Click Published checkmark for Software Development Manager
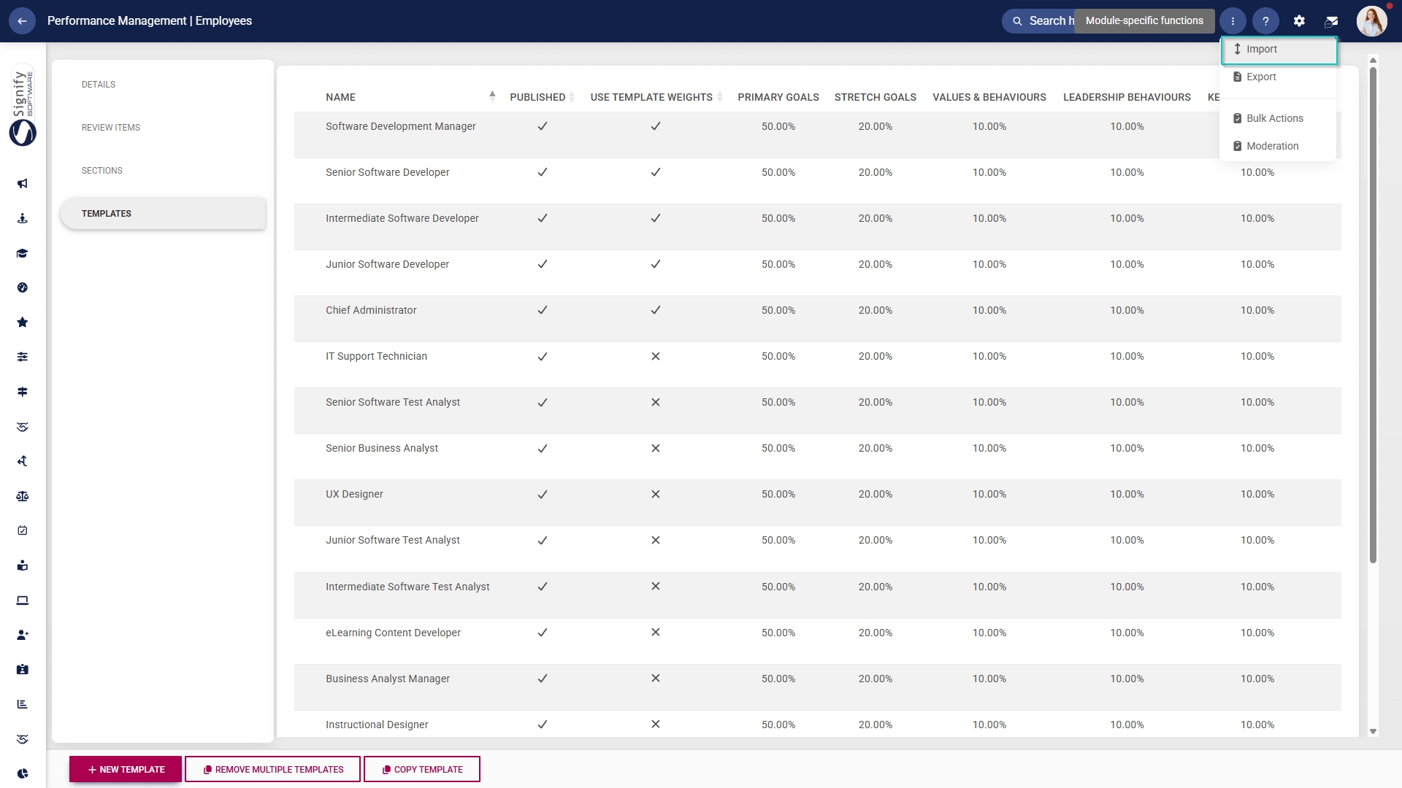Image resolution: width=1402 pixels, height=788 pixels. click(x=543, y=126)
